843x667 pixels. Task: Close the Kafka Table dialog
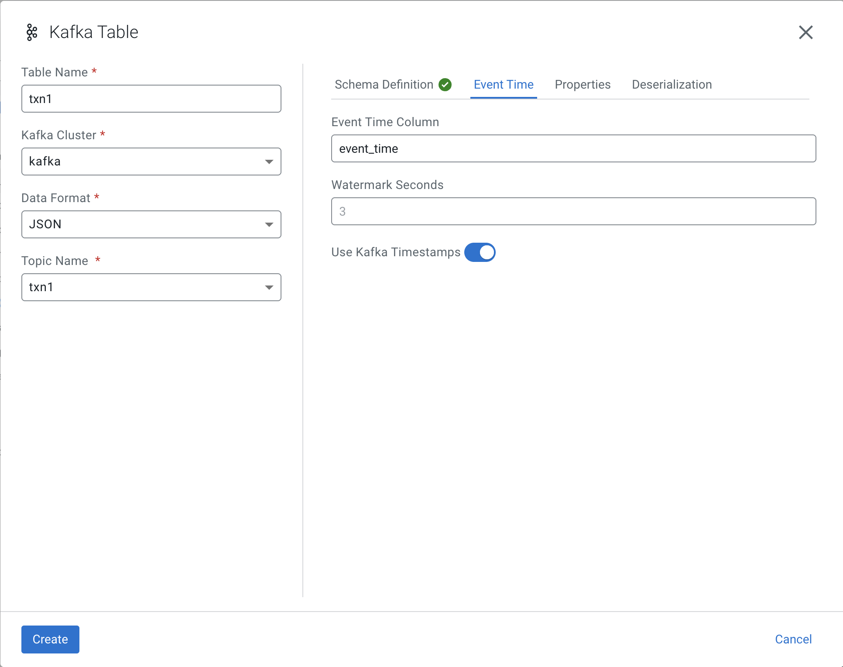tap(806, 32)
